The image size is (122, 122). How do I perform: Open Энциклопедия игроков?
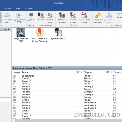[x=84, y=18]
